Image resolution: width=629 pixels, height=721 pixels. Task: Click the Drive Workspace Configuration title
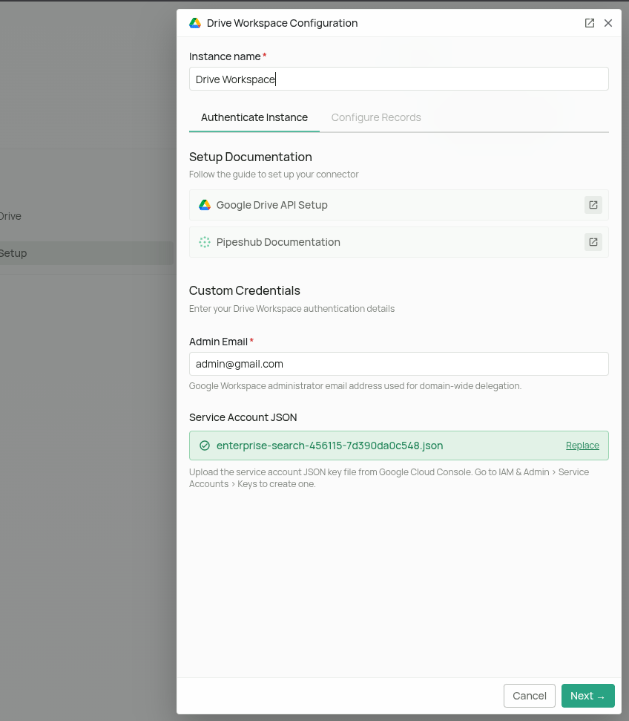pos(282,23)
